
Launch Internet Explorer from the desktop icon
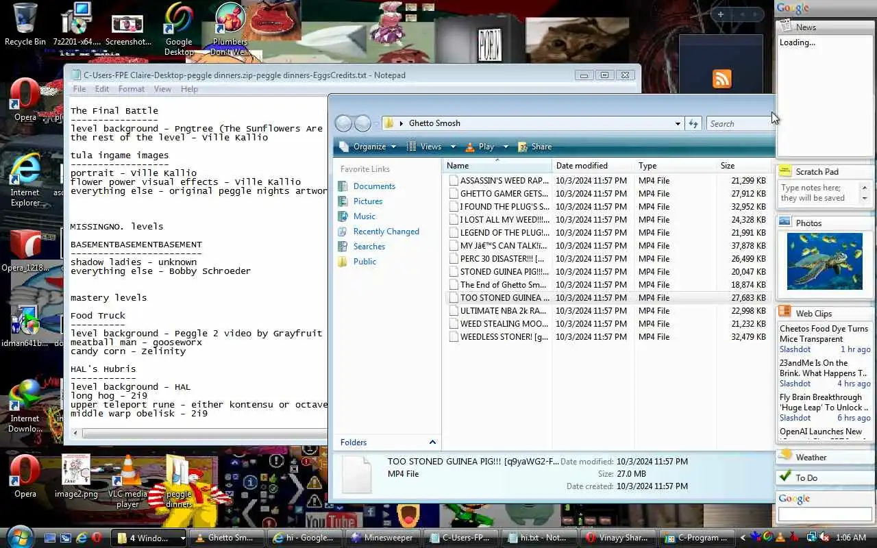click(x=25, y=179)
